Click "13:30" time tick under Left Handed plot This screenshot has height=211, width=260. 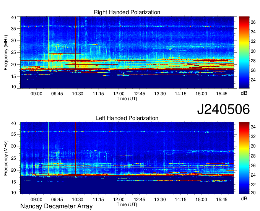point(160,199)
